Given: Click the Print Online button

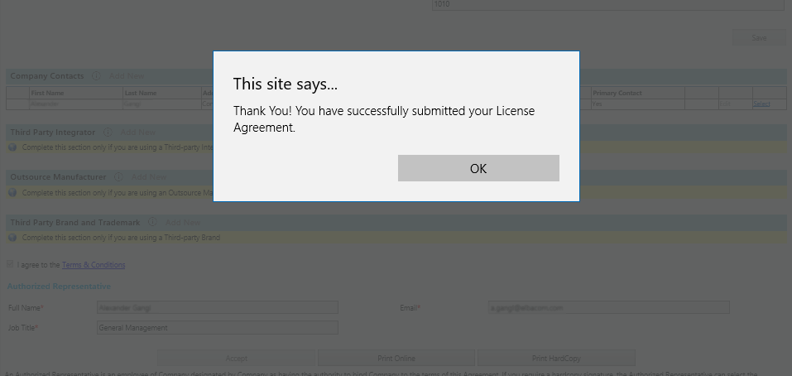Looking at the screenshot, I should click(x=396, y=359).
